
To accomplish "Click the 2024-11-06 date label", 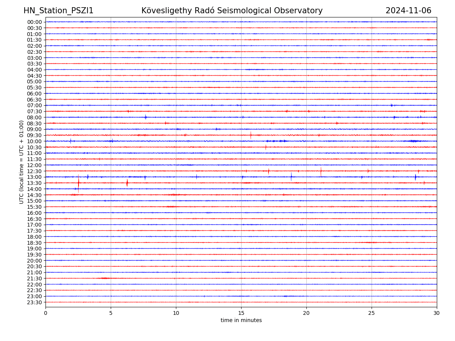I will [408, 11].
